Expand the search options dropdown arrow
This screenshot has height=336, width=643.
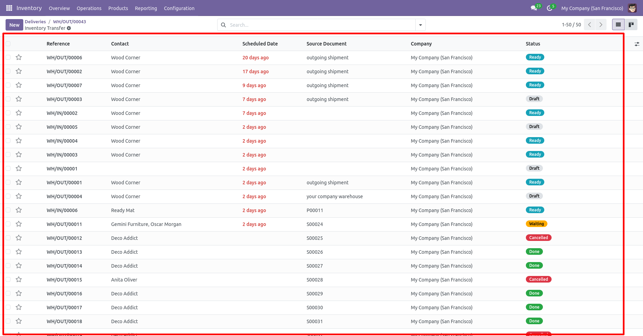[x=421, y=25]
